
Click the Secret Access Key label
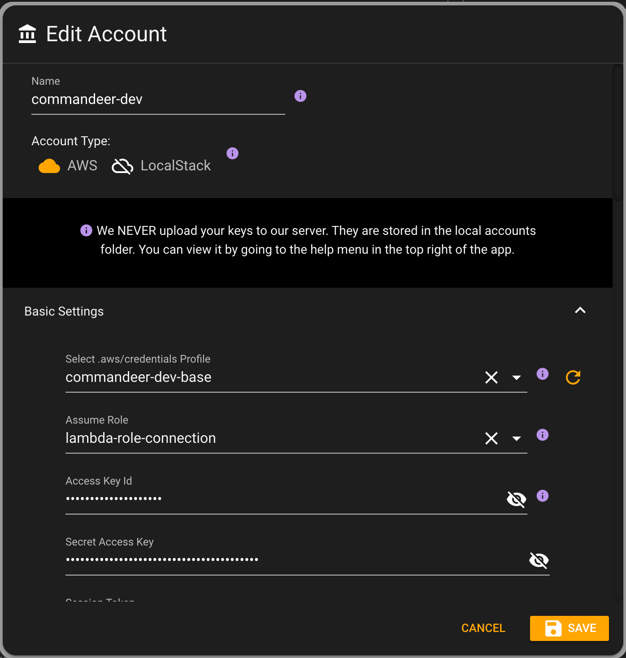110,542
